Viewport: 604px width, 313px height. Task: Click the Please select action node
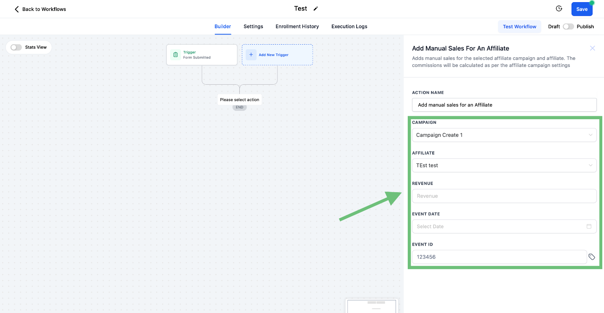point(239,100)
